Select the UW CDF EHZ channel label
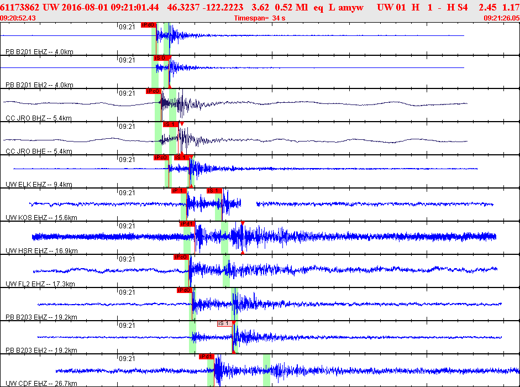520x387 pixels. tap(41, 383)
